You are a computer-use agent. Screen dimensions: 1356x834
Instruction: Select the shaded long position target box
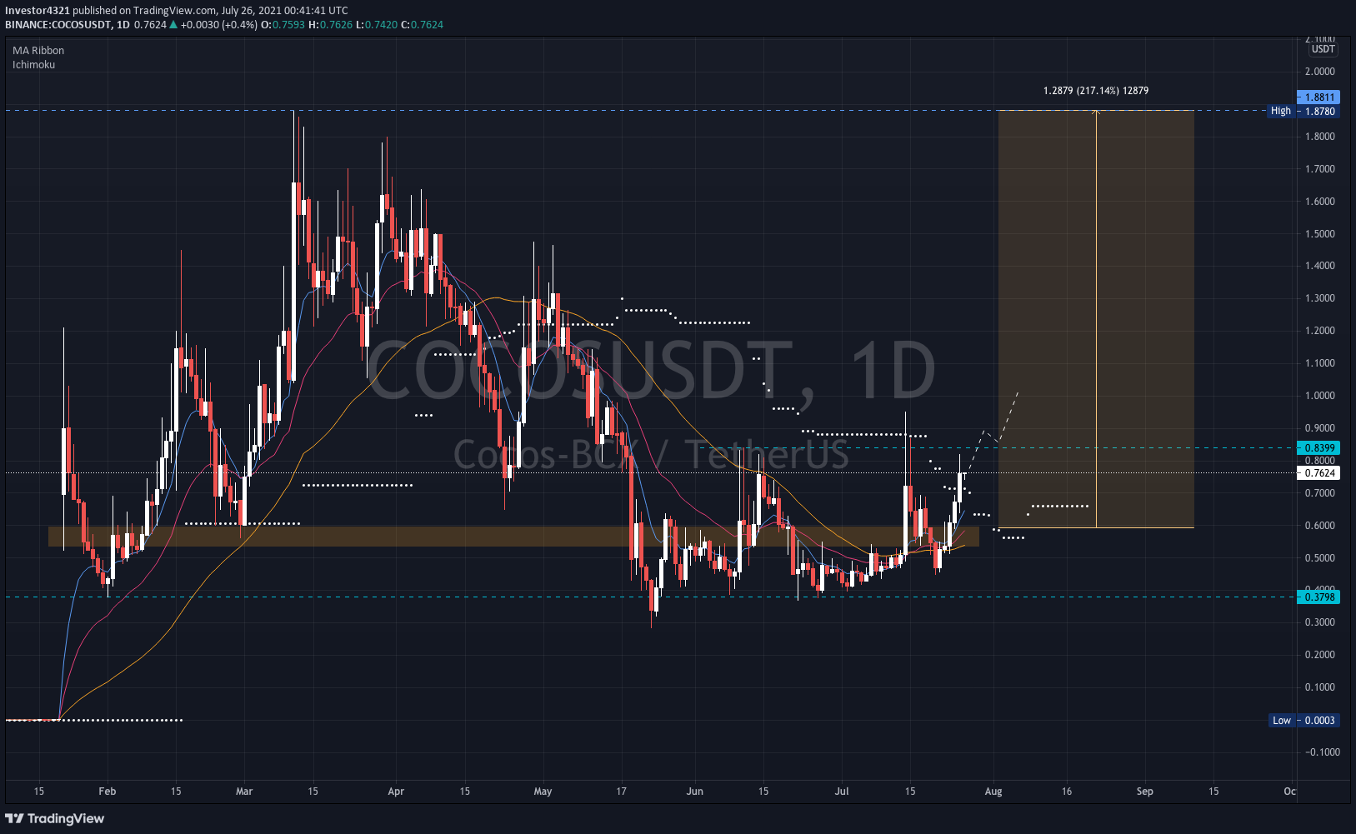1096,319
